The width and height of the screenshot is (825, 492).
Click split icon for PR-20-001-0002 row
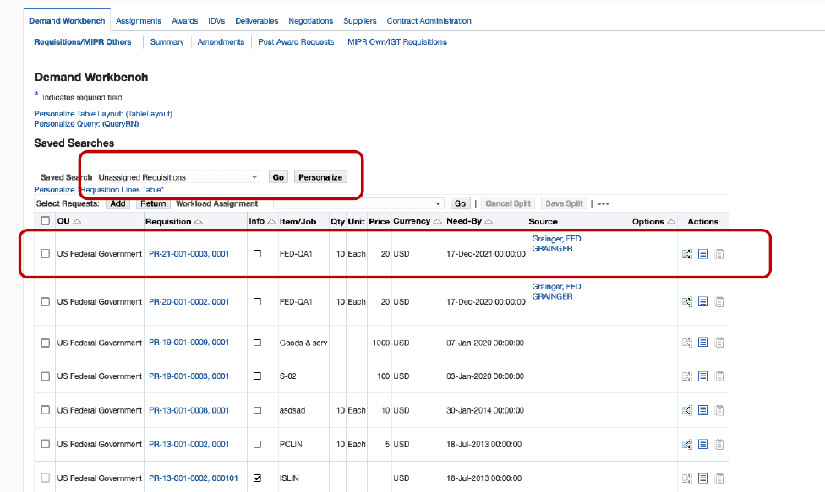[x=686, y=302]
